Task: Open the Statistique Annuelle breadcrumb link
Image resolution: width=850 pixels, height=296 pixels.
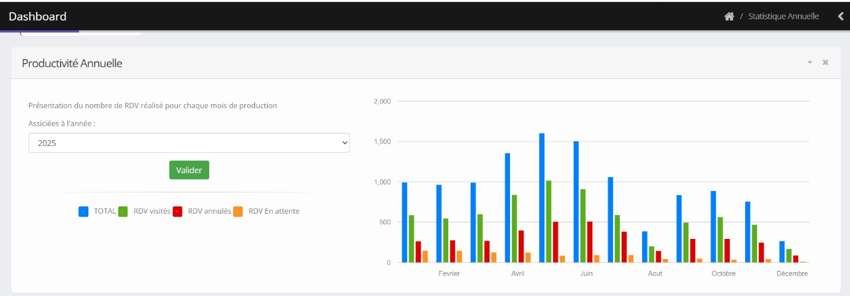Action: (783, 17)
